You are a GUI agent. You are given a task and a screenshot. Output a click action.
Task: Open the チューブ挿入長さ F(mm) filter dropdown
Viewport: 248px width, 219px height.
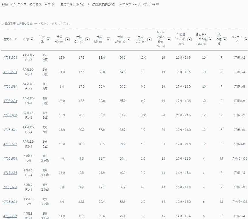[169, 39]
